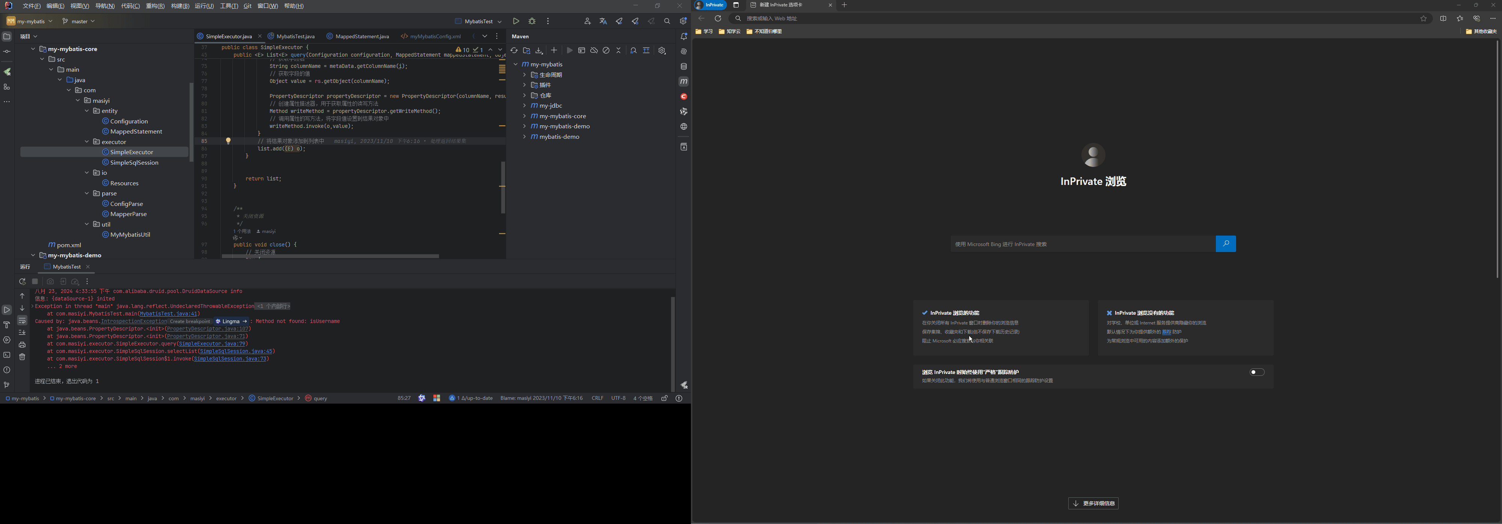Open the 重构(R) Refactor menu
The height and width of the screenshot is (524, 1502).
tap(155, 6)
